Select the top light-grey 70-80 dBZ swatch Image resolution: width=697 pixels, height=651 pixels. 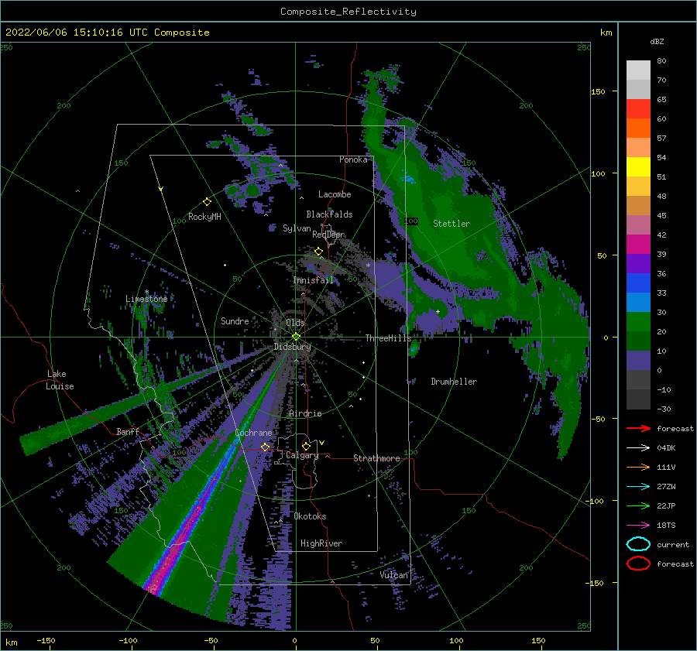[x=638, y=70]
